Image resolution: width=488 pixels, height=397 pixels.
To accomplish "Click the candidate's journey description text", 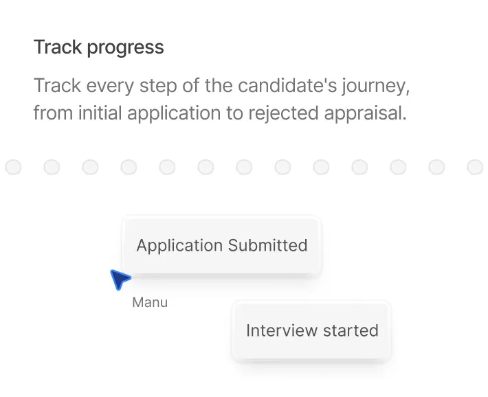I will (221, 100).
